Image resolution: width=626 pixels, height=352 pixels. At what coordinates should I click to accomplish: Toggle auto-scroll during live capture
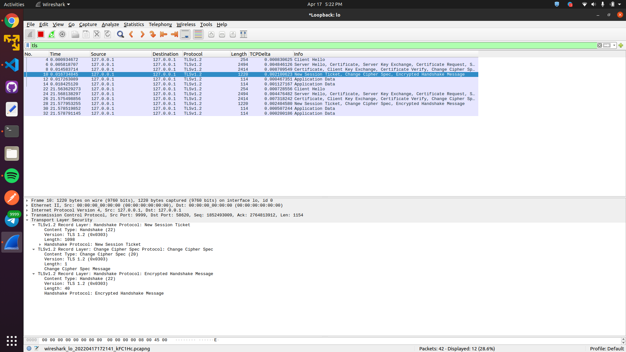tap(185, 34)
